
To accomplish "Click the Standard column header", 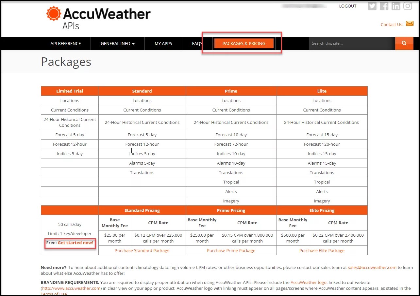I will [x=142, y=91].
